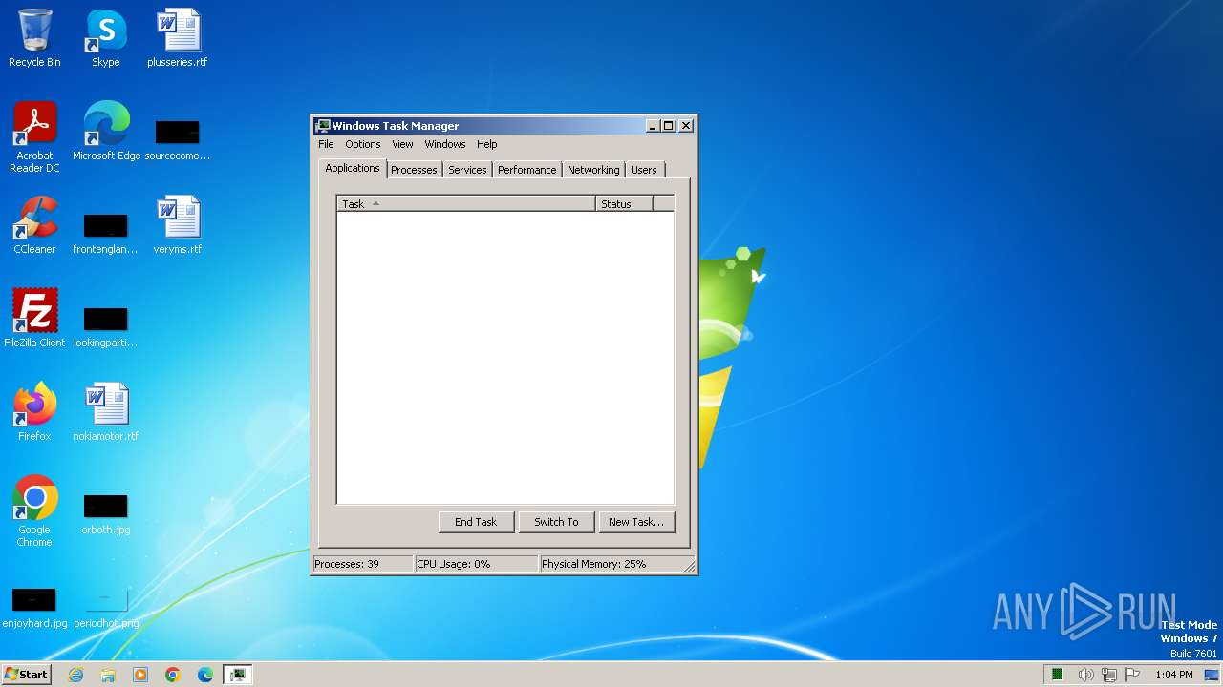
Task: Open Edge from the taskbar
Action: pos(205,675)
